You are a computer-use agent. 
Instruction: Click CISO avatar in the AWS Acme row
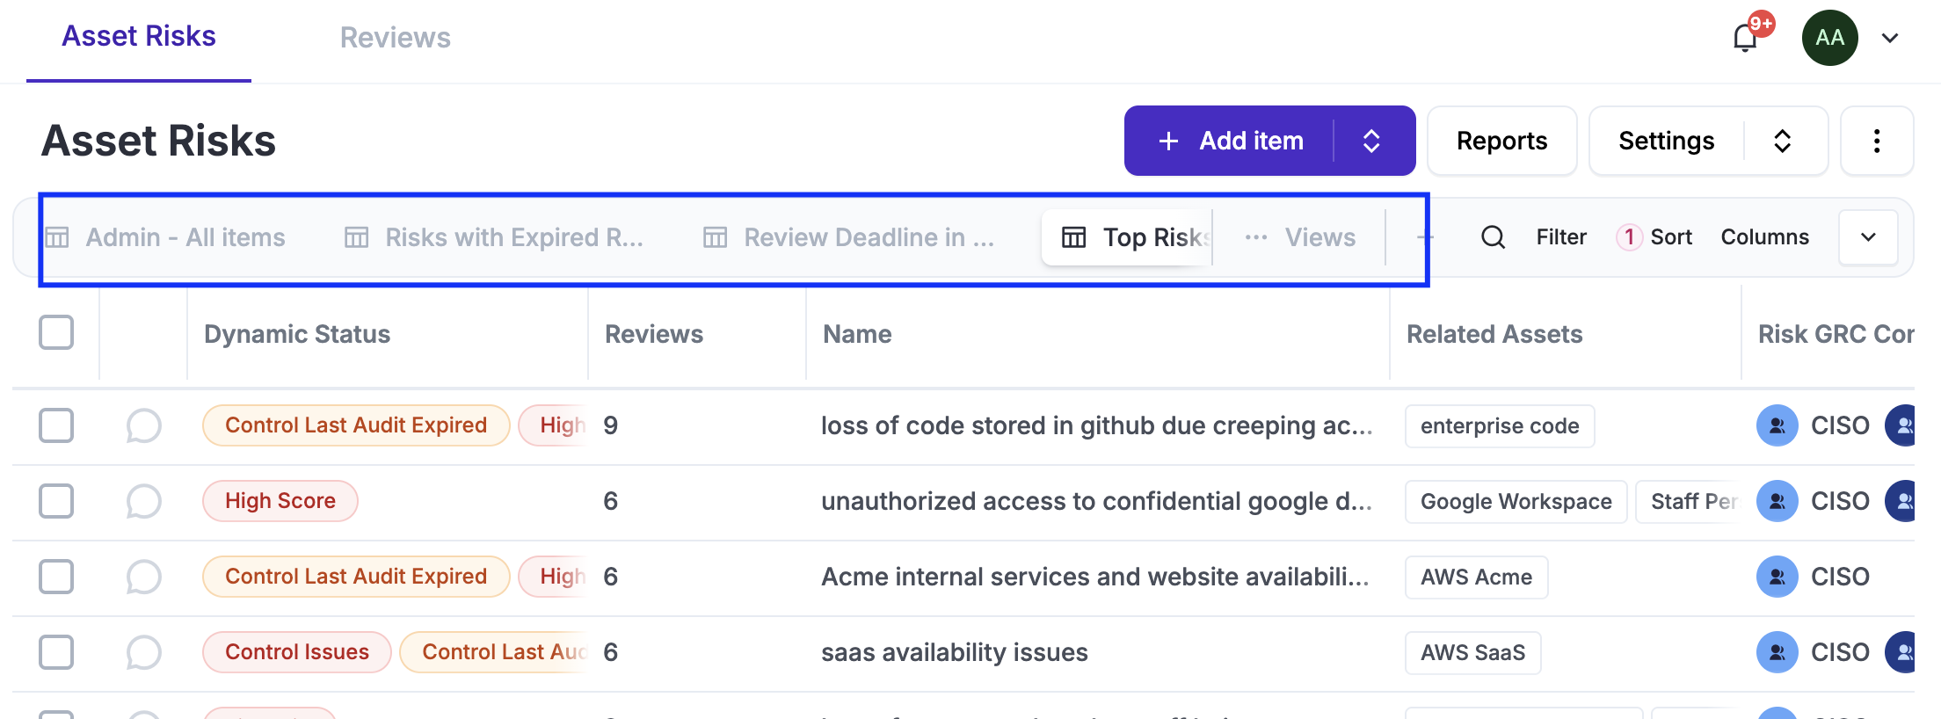pos(1777,577)
